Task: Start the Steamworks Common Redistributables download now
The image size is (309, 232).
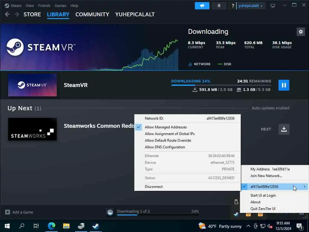Action: tap(284, 129)
